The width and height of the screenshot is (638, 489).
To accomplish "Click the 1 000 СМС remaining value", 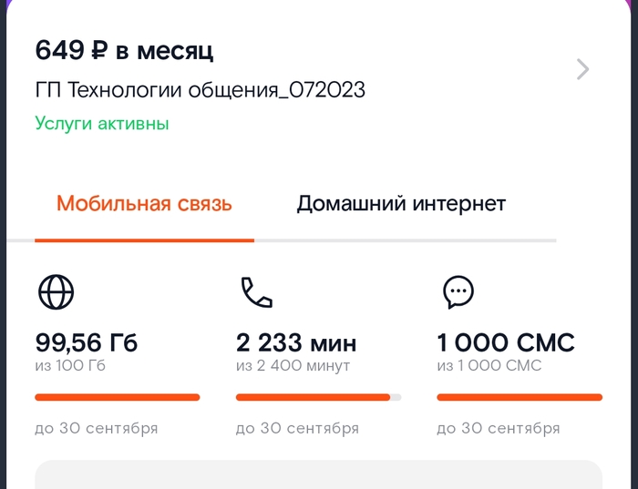I will coord(506,343).
